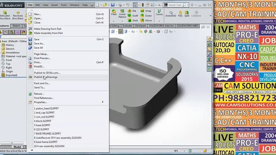Switch to SOLIDWORKS MBD tab
The image size is (276, 155).
(x=188, y=26)
